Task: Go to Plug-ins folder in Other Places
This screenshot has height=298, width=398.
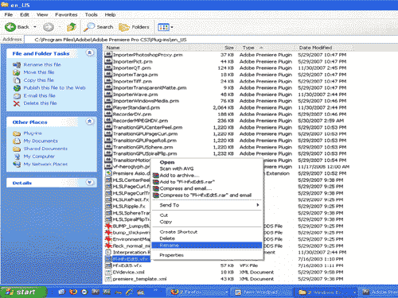Action: point(33,134)
